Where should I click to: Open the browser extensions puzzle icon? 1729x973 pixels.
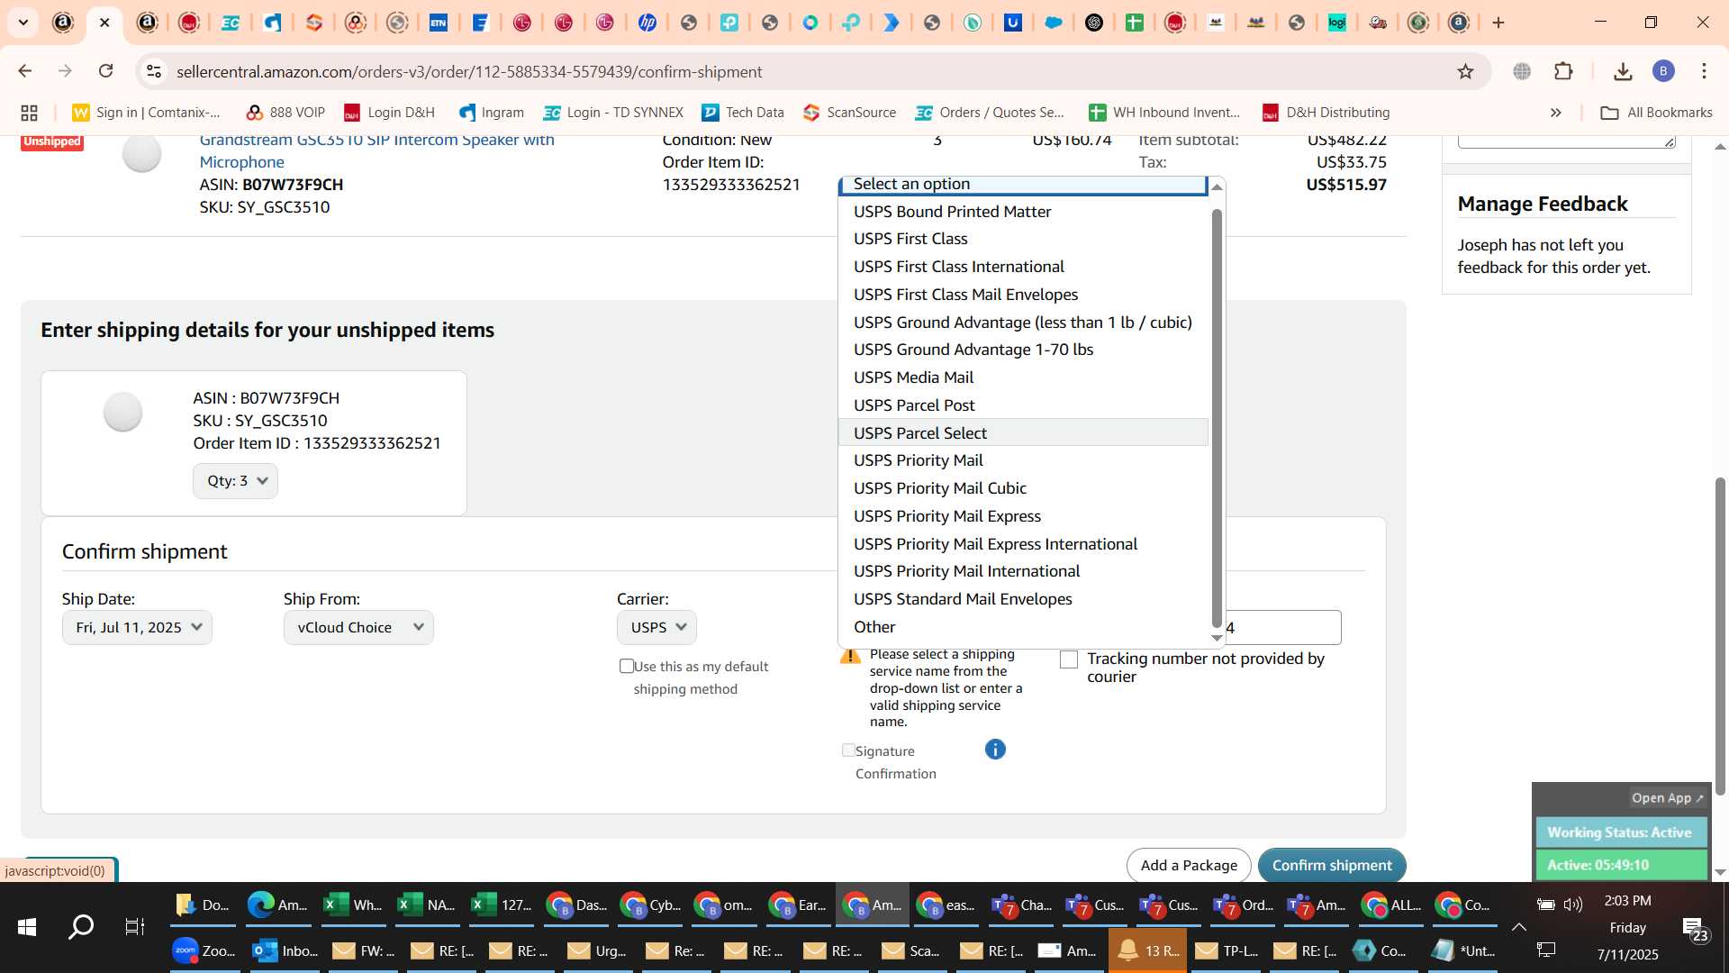pyautogui.click(x=1564, y=71)
